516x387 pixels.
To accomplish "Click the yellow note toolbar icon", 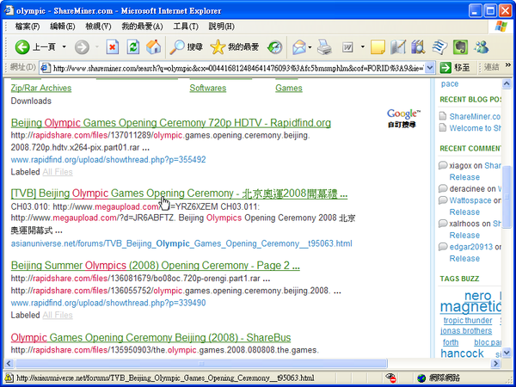I will 378,47.
